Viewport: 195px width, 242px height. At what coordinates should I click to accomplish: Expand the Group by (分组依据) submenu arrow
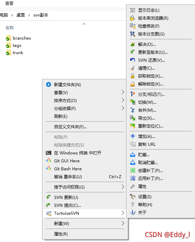123,108
